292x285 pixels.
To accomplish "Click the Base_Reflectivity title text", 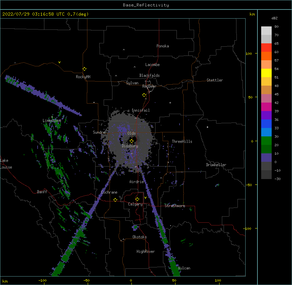I will (146, 5).
